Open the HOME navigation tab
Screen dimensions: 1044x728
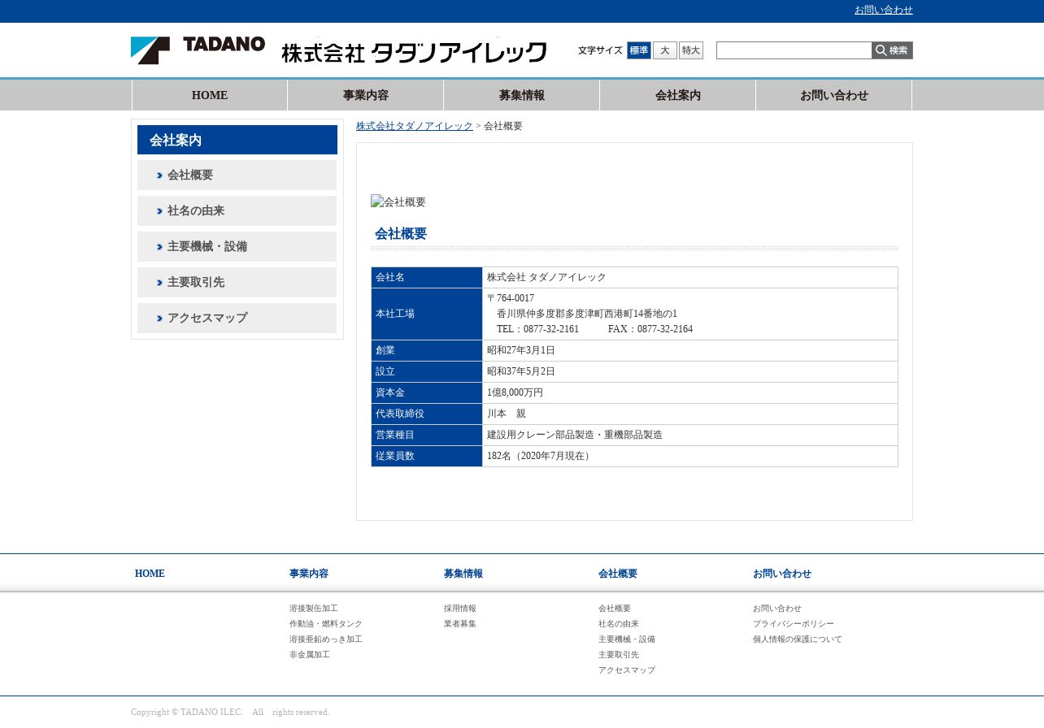point(210,95)
